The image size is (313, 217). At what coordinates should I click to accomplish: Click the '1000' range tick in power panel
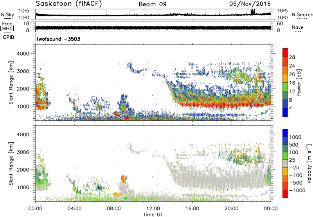[x=23, y=106]
